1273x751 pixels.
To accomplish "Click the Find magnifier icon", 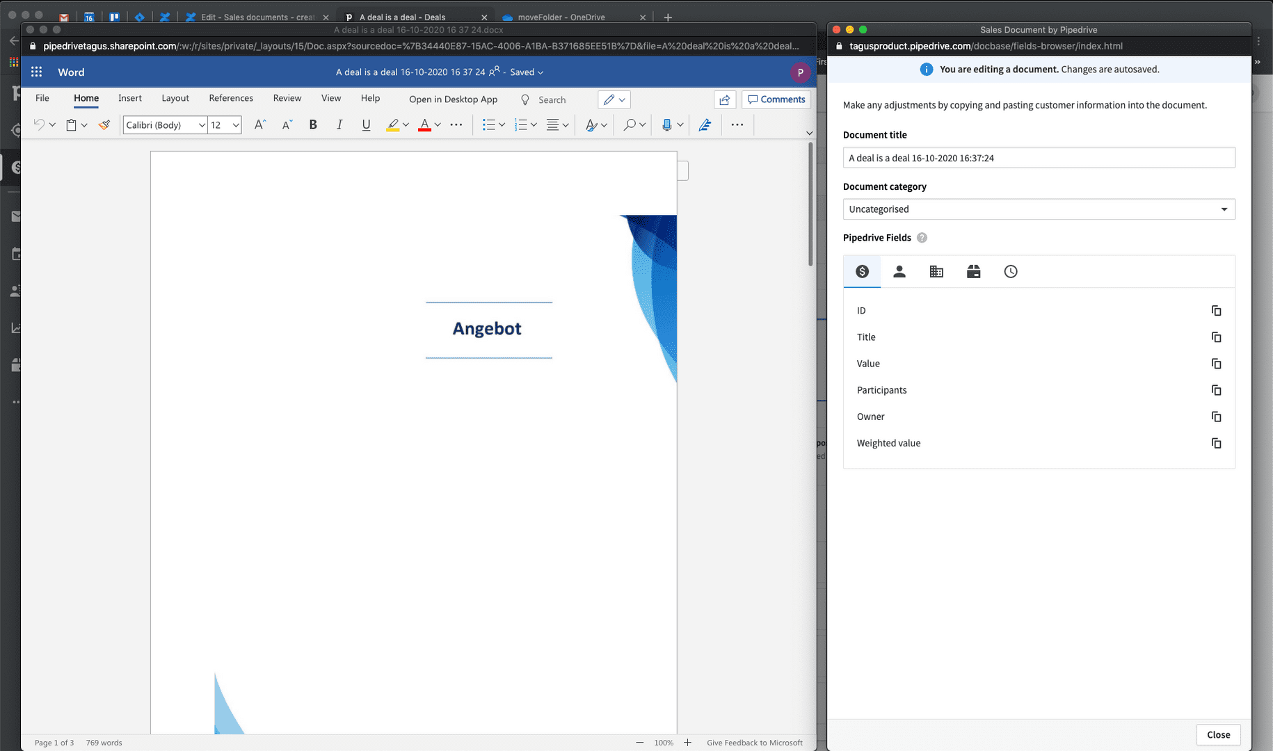I will 630,124.
